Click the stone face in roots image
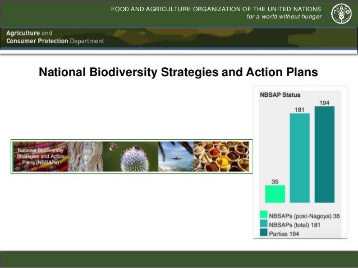The height and width of the screenshot is (268, 358). tap(85, 157)
